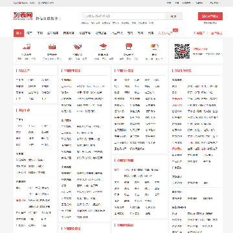
Task: Select the red highlighted home tab in navigation
Action: [19, 33]
